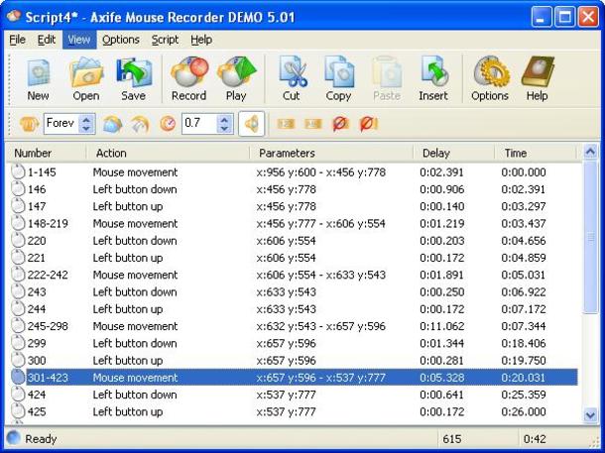Image resolution: width=605 pixels, height=453 pixels.
Task: Open the Options gear icon
Action: tap(490, 80)
